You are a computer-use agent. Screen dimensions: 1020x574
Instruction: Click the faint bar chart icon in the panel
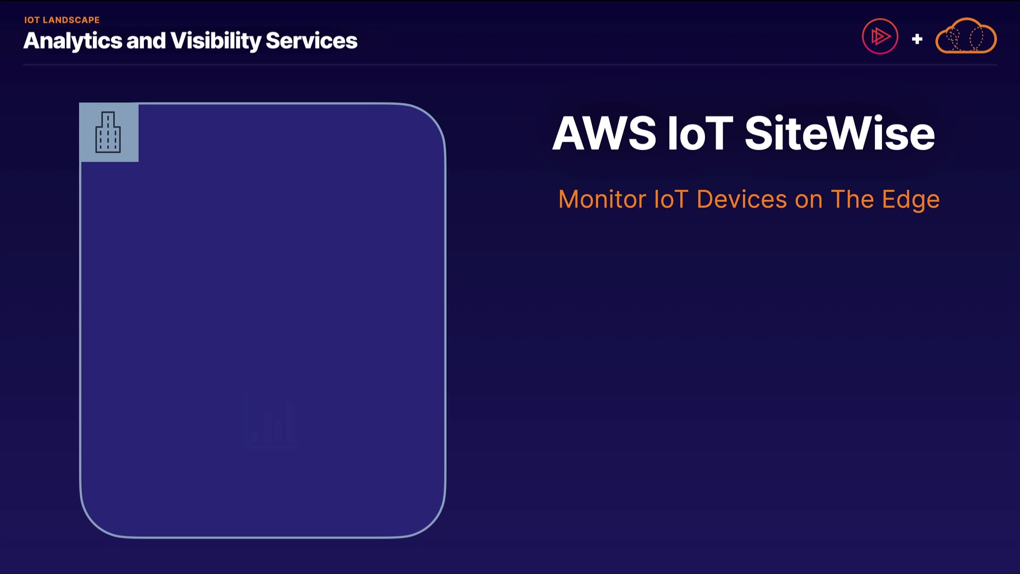[270, 423]
